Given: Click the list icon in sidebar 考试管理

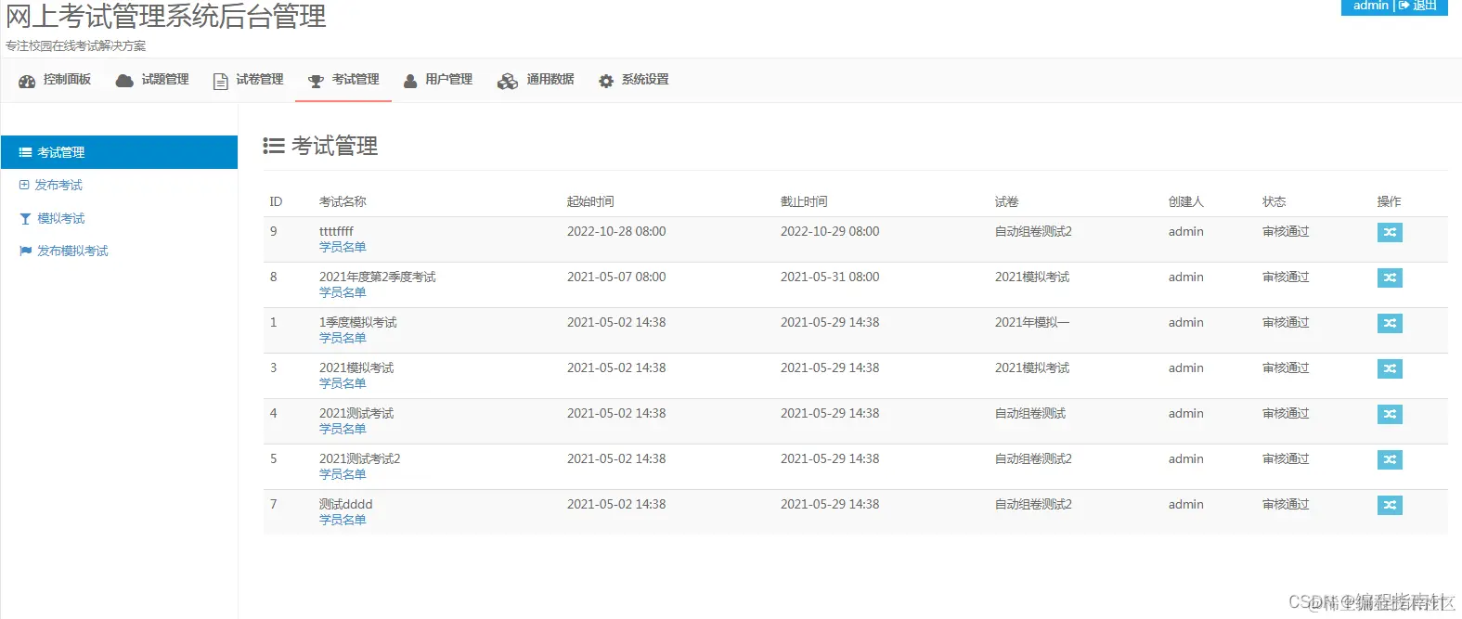Looking at the screenshot, I should click(x=25, y=152).
